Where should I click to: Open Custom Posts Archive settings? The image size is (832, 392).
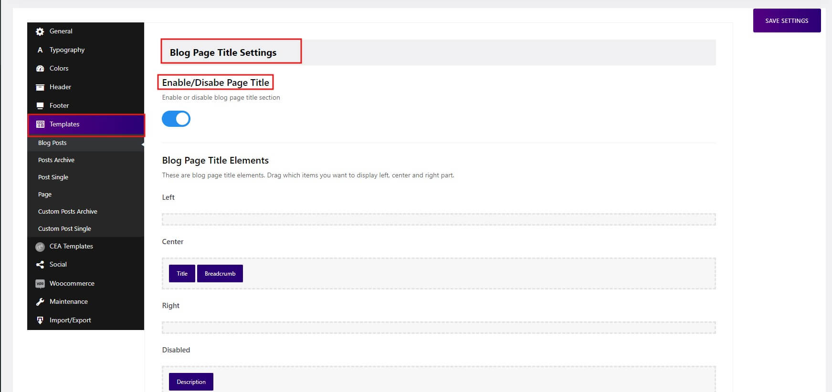point(68,212)
